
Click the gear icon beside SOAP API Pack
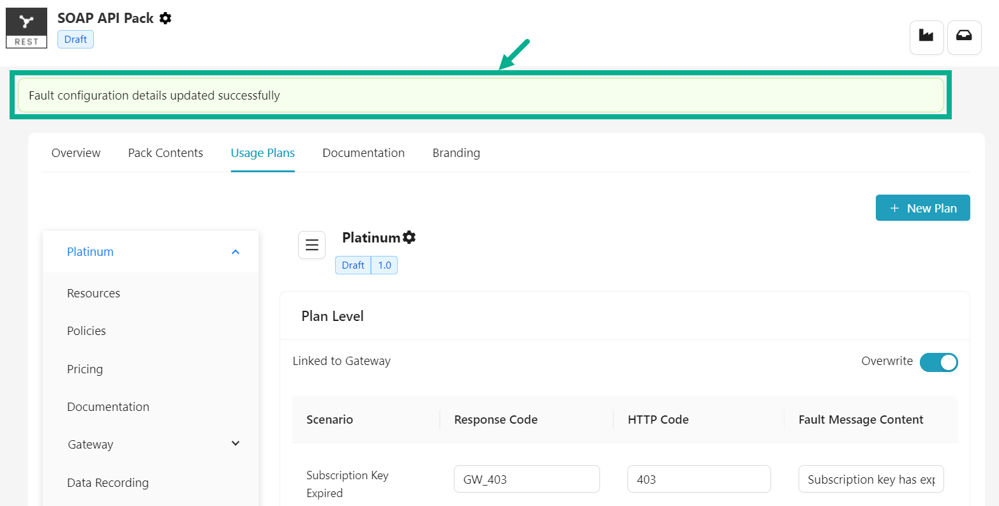165,19
